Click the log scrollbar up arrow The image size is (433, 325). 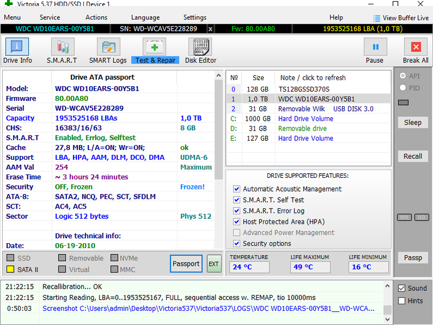[388, 286]
